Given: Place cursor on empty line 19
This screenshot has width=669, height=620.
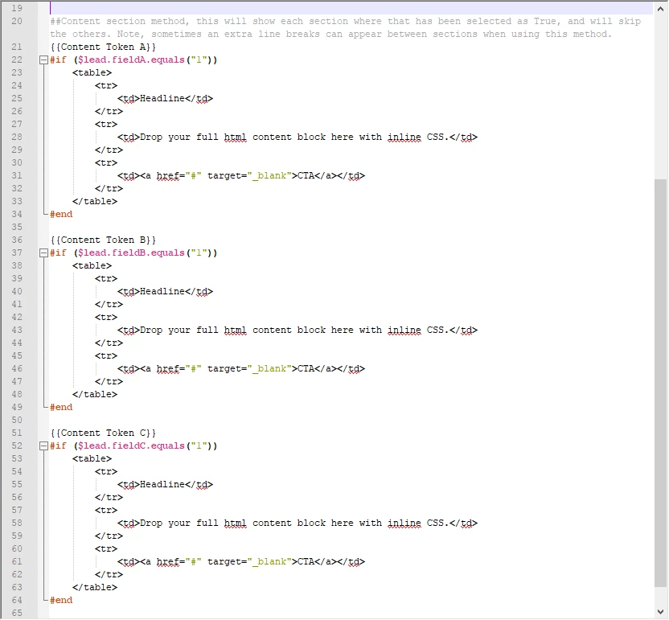Looking at the screenshot, I should 351,8.
